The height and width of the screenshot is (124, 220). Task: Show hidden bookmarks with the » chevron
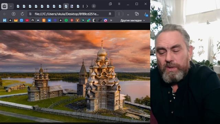(x=111, y=20)
